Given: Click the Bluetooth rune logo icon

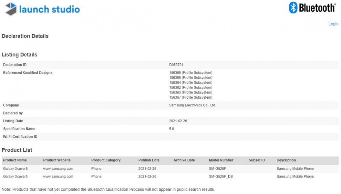Looking at the screenshot, I should coord(293,8).
